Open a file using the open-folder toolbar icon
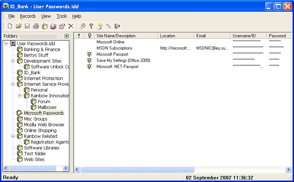Image resolution: width=294 pixels, height=182 pixels. [19, 26]
